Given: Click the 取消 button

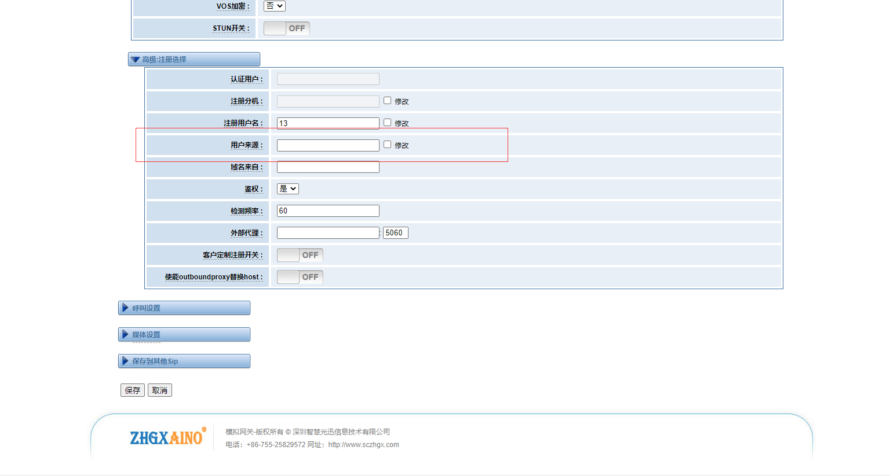Looking at the screenshot, I should coord(159,390).
